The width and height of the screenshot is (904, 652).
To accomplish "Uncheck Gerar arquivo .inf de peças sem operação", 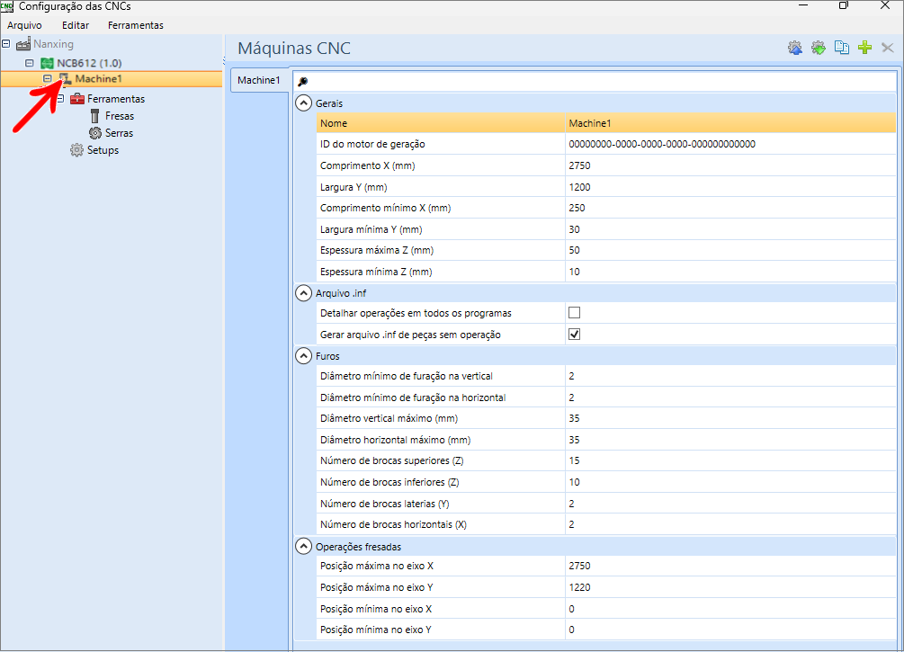I will [x=574, y=335].
